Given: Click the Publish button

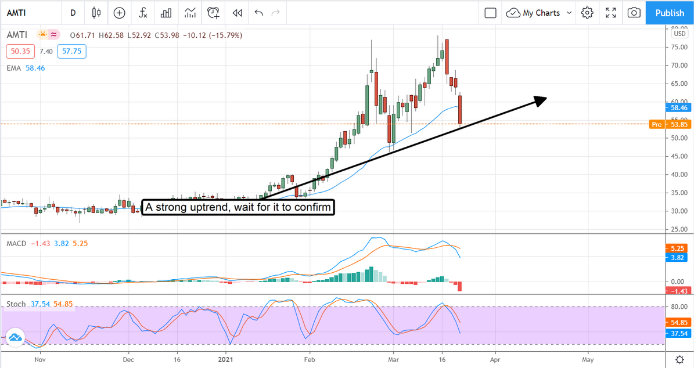Looking at the screenshot, I should click(x=670, y=13).
